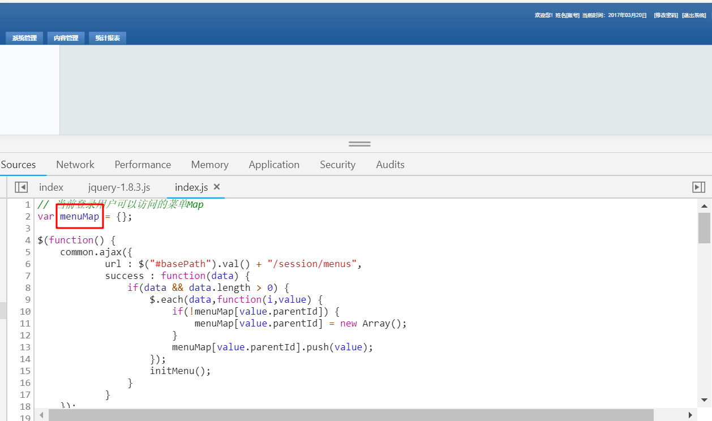This screenshot has width=712, height=421.
Task: Open the Application tab in DevTools
Action: [x=274, y=165]
